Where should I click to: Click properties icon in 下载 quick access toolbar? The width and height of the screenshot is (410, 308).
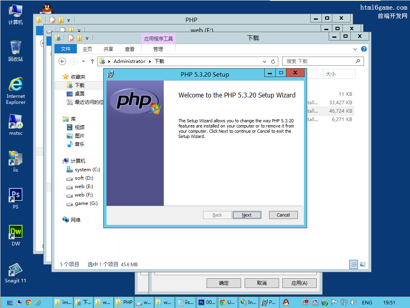(71, 38)
